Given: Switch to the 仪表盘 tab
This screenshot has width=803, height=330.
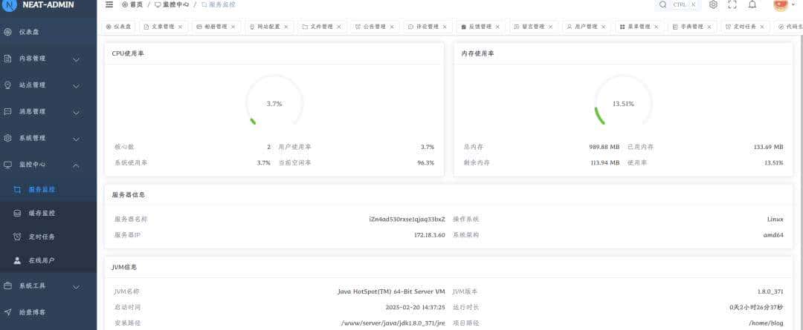Looking at the screenshot, I should point(118,27).
